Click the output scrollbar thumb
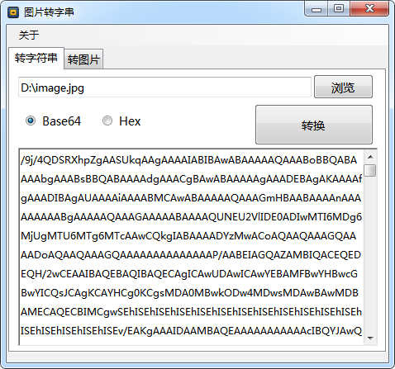Screen dimensions: 395x369 370,170
